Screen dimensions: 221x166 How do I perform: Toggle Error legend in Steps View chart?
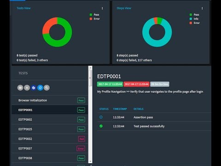point(195,23)
